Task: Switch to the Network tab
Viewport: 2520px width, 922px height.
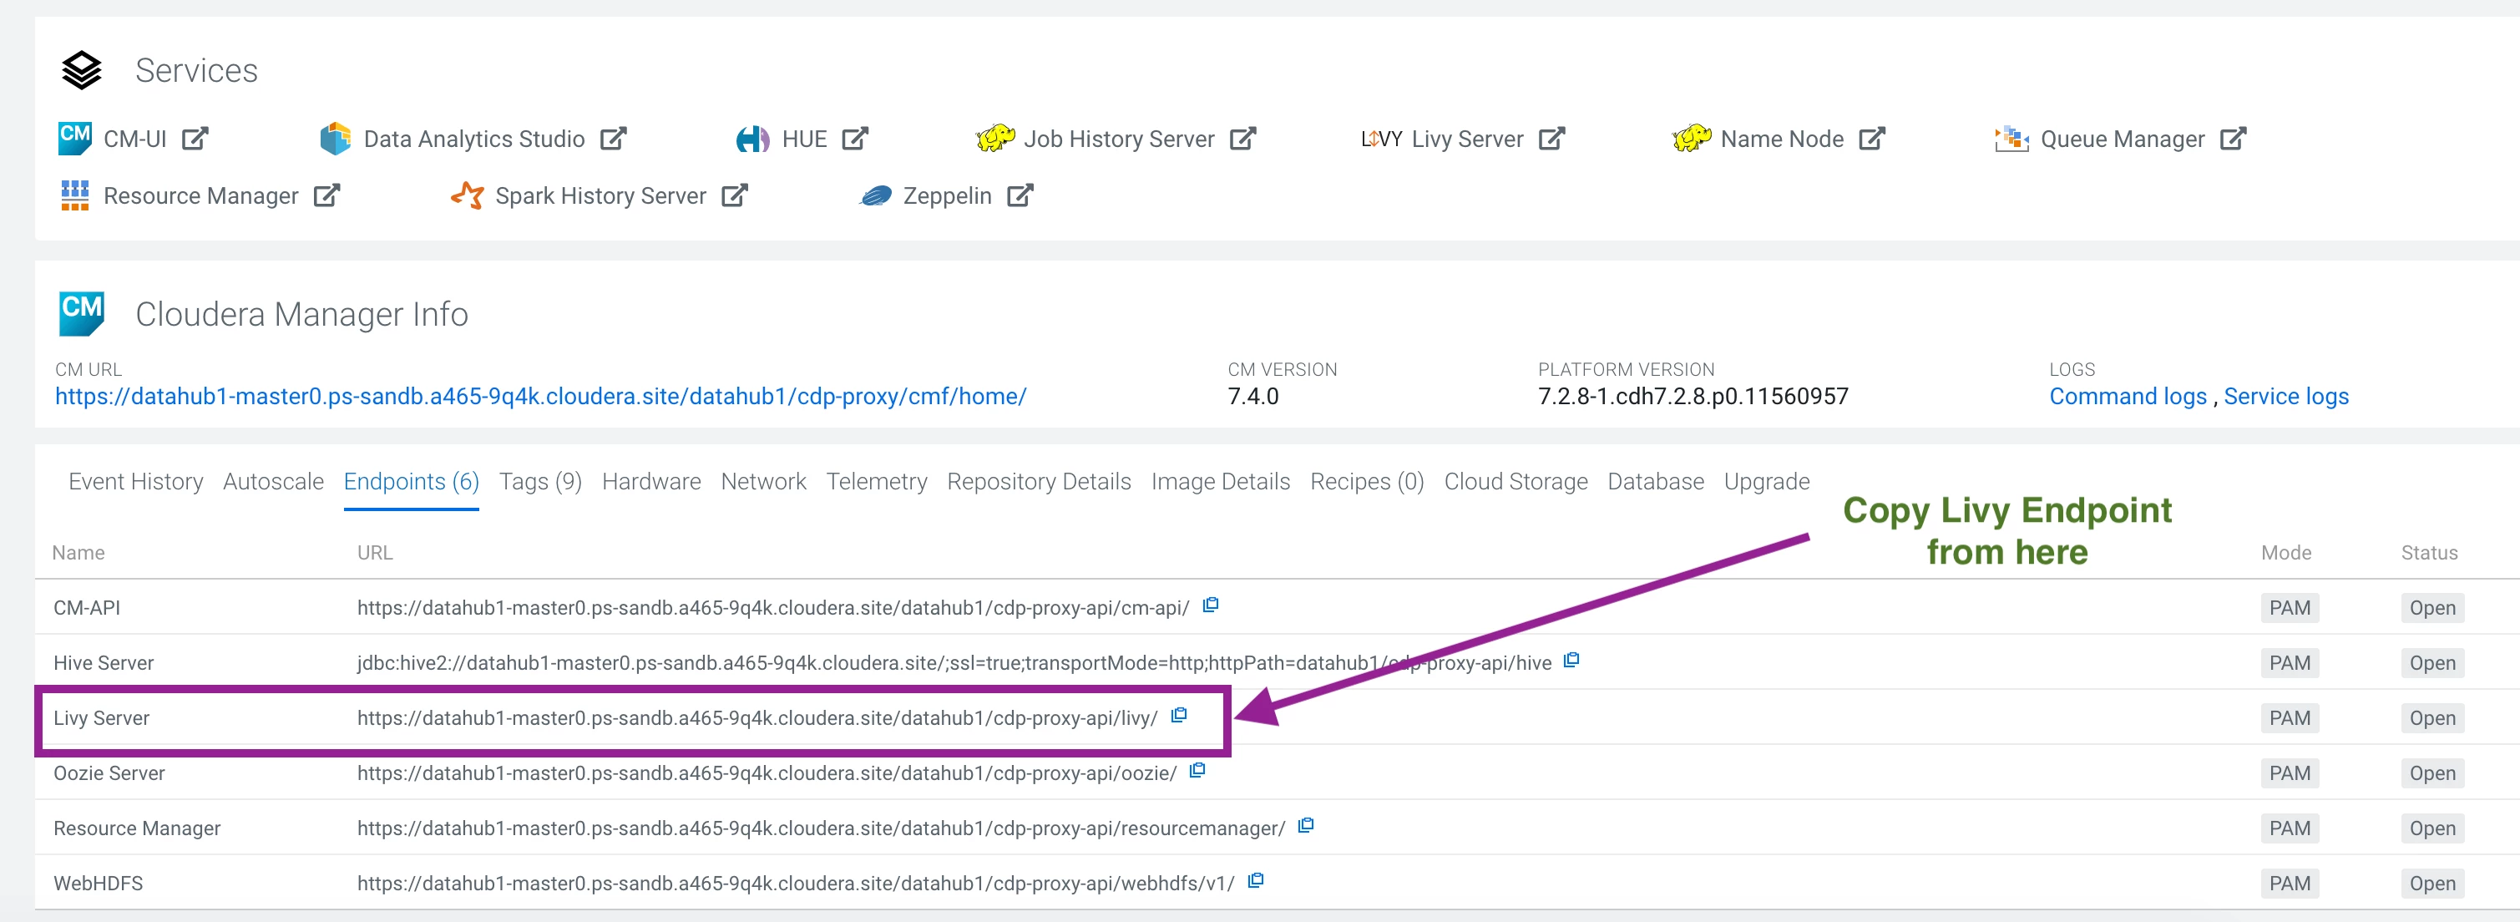Action: click(763, 482)
